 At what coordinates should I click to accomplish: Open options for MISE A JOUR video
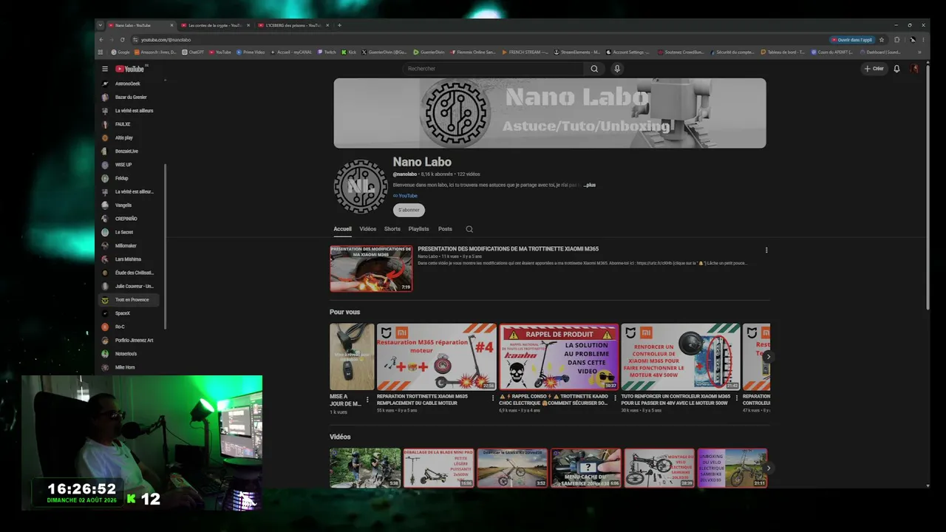(x=367, y=400)
